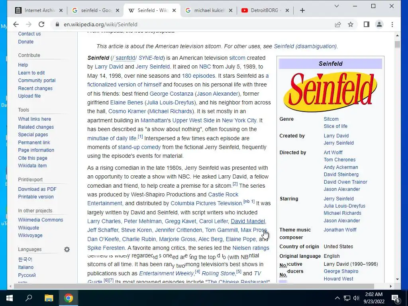Open the Community portal link
408x306 pixels.
(x=37, y=80)
